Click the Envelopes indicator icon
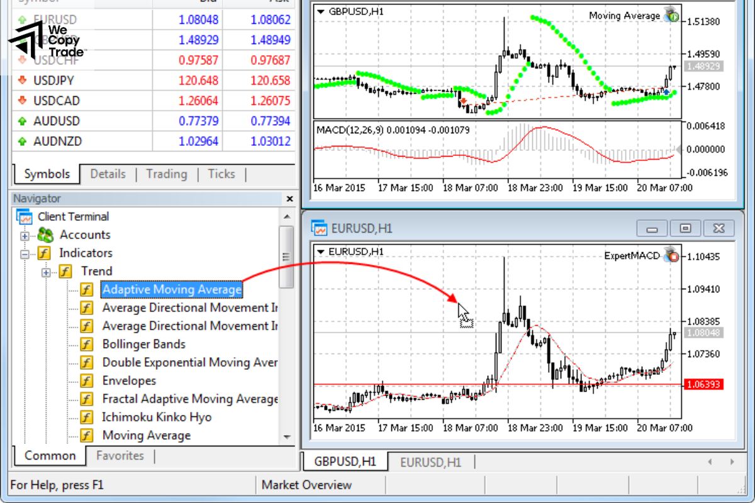 click(x=86, y=380)
